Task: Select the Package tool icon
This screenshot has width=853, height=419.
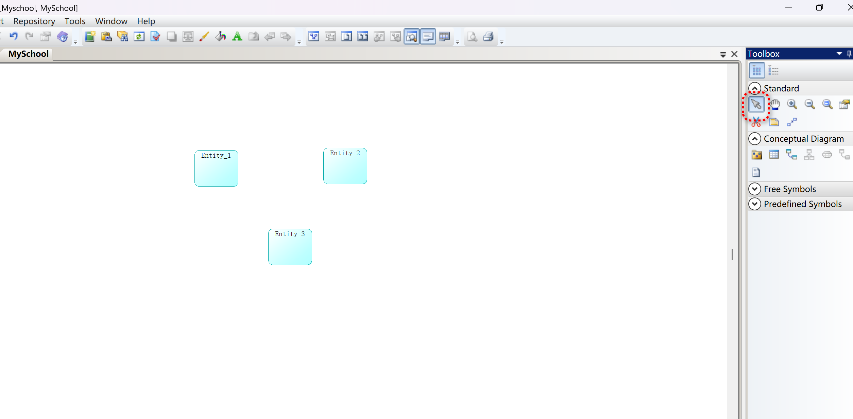Action: click(756, 155)
